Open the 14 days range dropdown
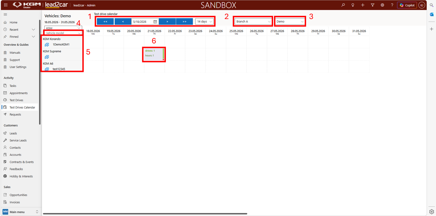The width and height of the screenshot is (436, 216). (205, 22)
